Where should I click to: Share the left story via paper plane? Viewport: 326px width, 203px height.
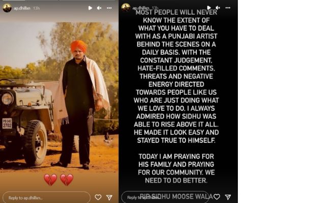[110, 197]
